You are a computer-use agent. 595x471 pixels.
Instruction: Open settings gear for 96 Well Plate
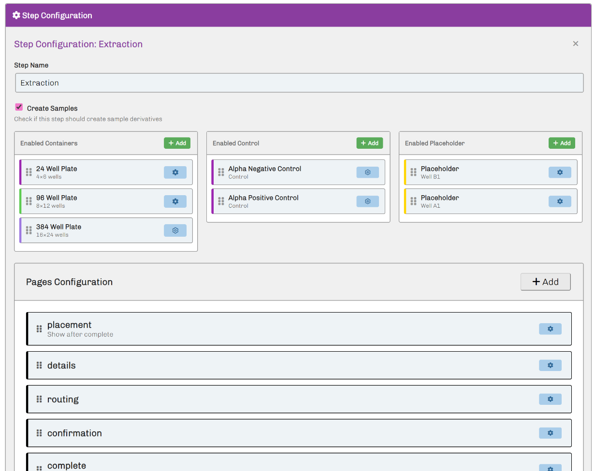175,201
